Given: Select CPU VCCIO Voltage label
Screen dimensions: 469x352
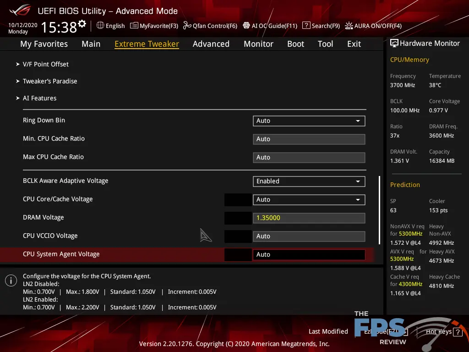Looking at the screenshot, I should tap(50, 236).
